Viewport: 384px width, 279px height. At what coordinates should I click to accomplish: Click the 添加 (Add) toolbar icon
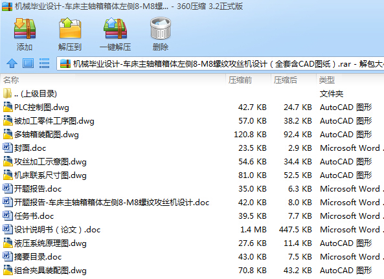point(25,28)
